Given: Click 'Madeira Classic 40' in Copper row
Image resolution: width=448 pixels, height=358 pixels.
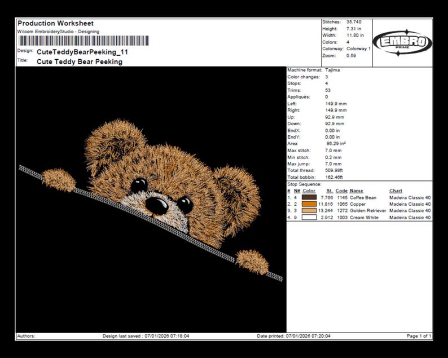Looking at the screenshot, I should pyautogui.click(x=410, y=204).
